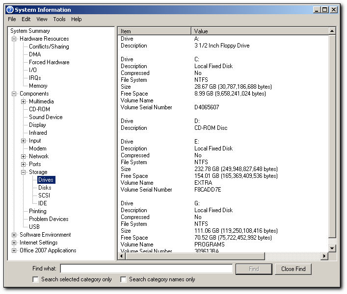Click the serial number D4065607
Screen dimensions: 347x294
coord(207,107)
